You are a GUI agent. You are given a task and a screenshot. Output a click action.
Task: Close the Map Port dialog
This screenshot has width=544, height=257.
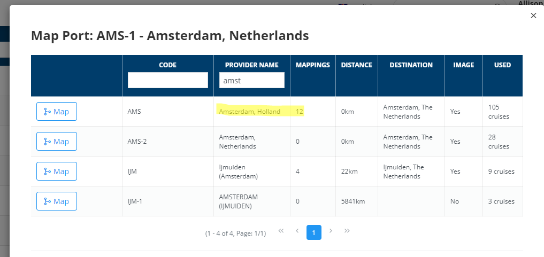(x=533, y=15)
